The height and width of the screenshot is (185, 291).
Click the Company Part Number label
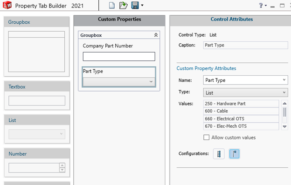108,46
